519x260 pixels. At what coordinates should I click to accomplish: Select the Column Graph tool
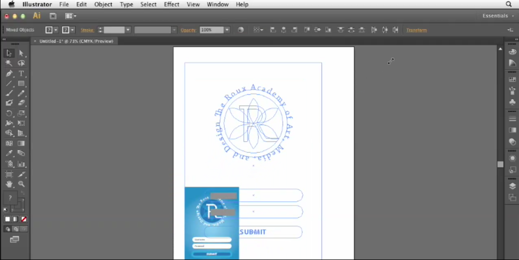pyautogui.click(x=21, y=164)
